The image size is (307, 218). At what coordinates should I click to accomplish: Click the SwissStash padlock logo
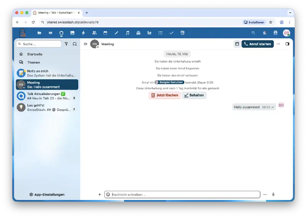(x=22, y=33)
